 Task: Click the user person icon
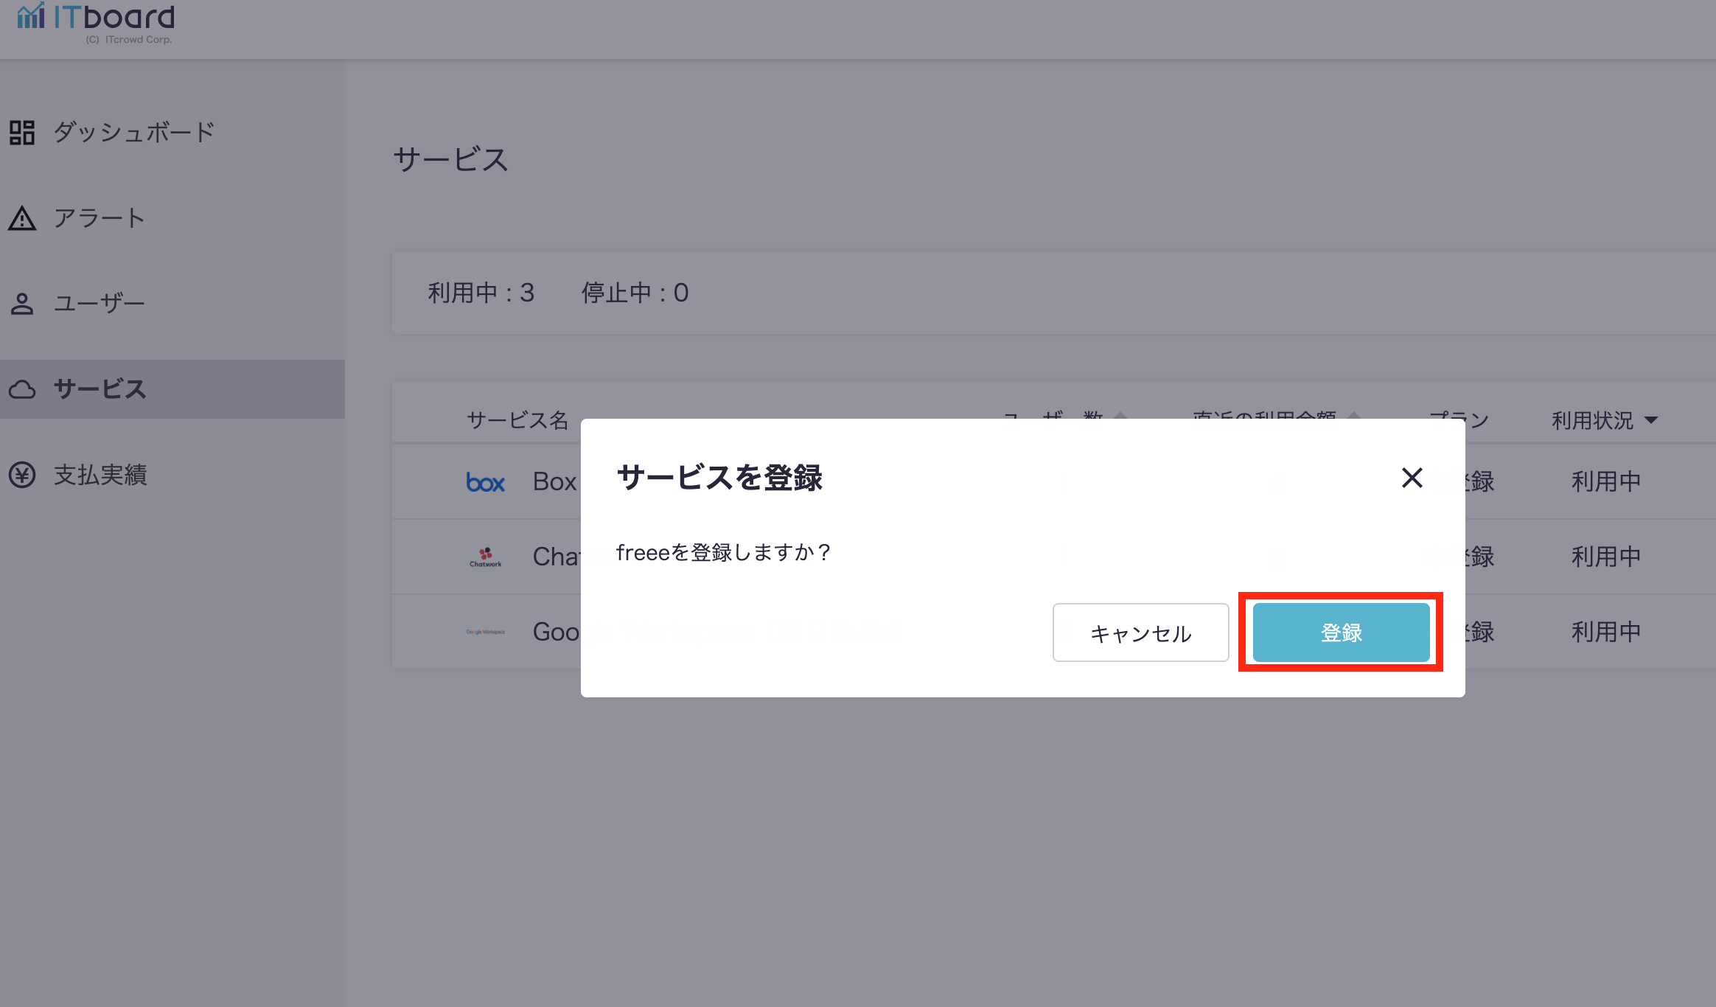[22, 304]
